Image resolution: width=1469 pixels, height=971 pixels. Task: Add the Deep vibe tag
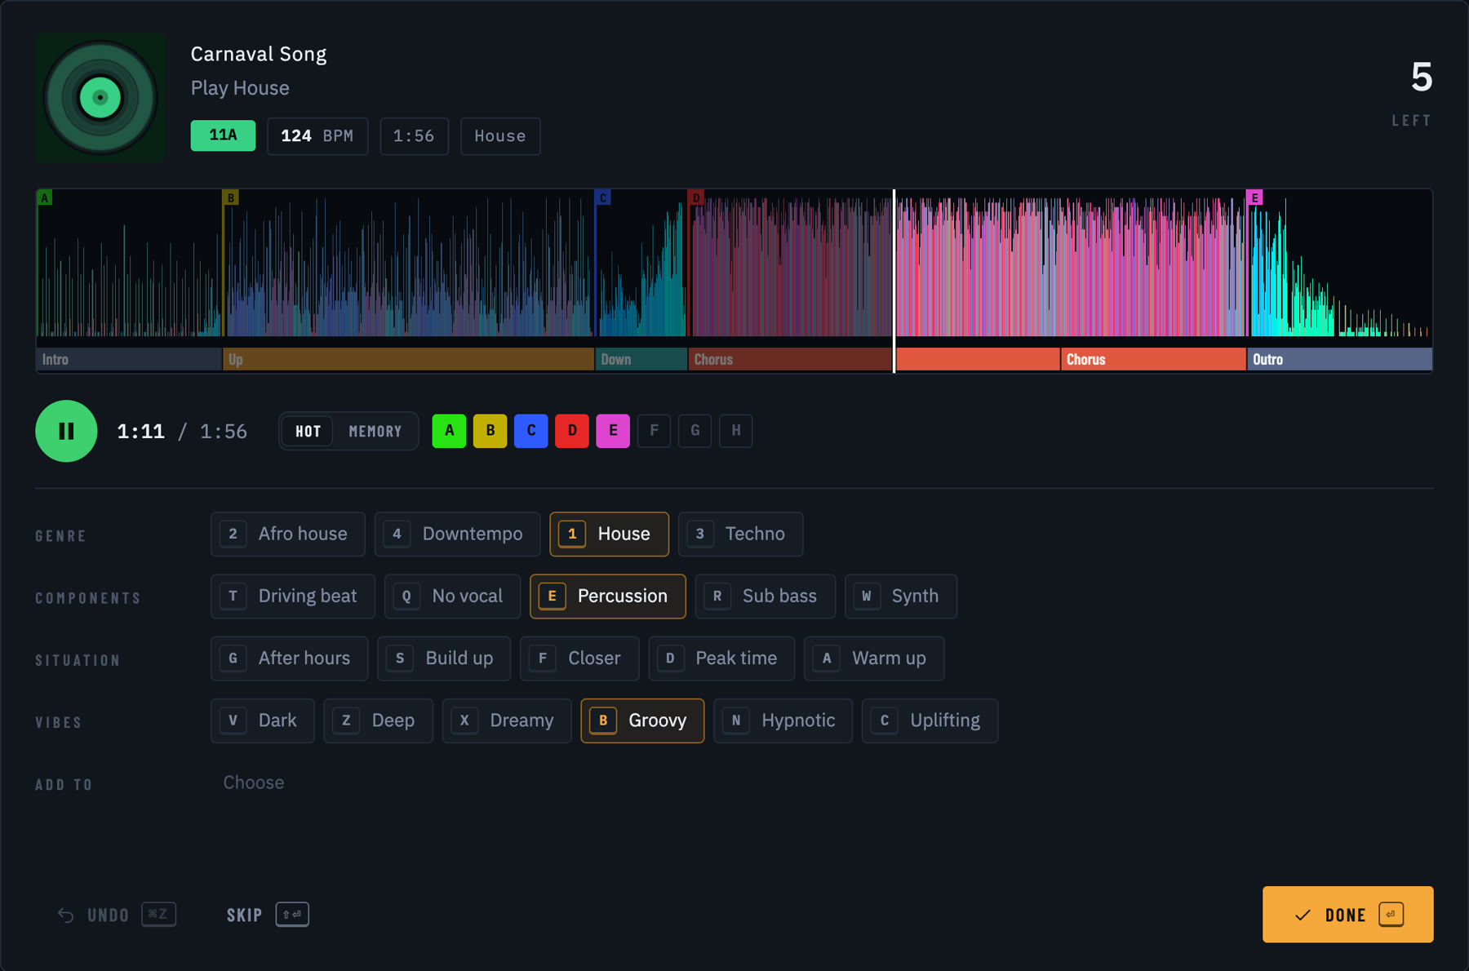(x=378, y=720)
